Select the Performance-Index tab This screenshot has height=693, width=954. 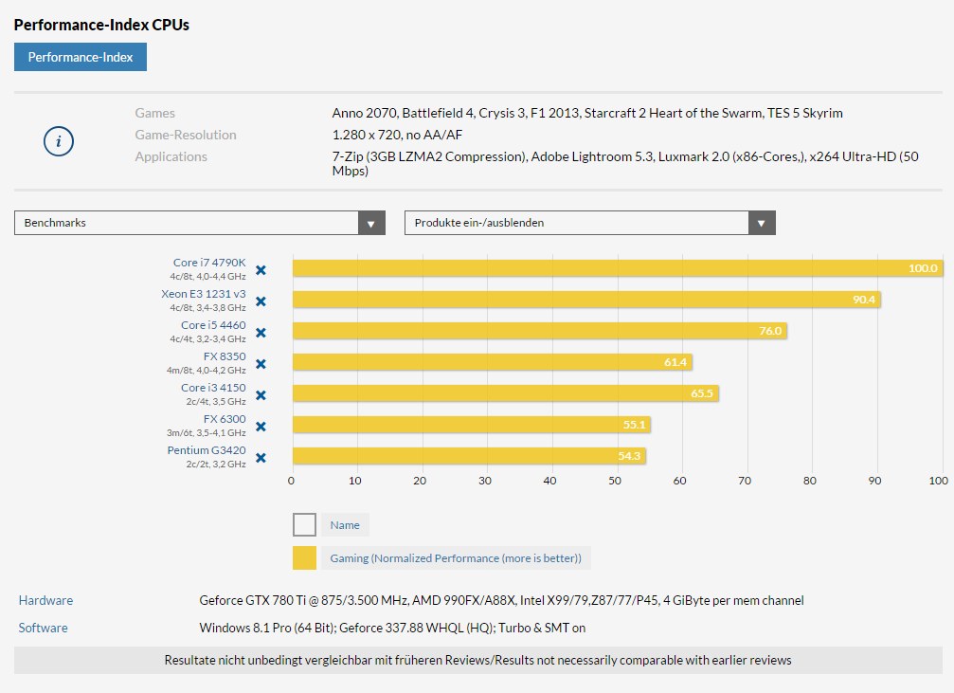pos(80,57)
